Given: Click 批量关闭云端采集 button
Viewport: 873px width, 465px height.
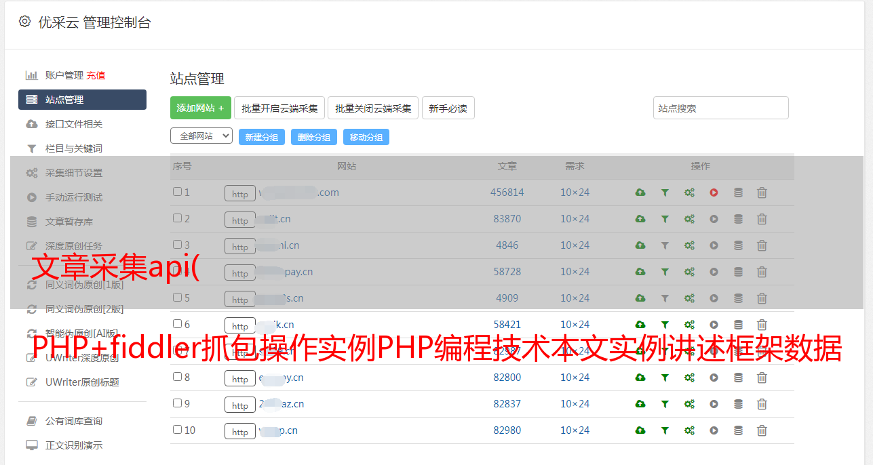Looking at the screenshot, I should click(373, 108).
